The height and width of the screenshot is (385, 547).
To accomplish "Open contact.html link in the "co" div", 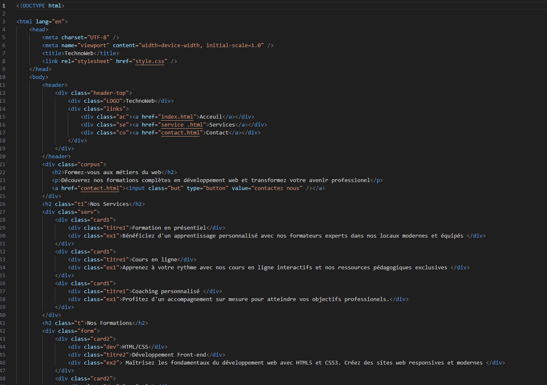I will click(x=181, y=132).
